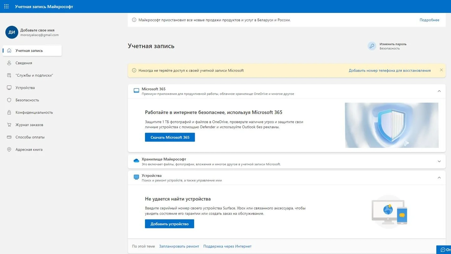Click info icon in the sales suspension notice
This screenshot has width=451, height=254.
[134, 20]
